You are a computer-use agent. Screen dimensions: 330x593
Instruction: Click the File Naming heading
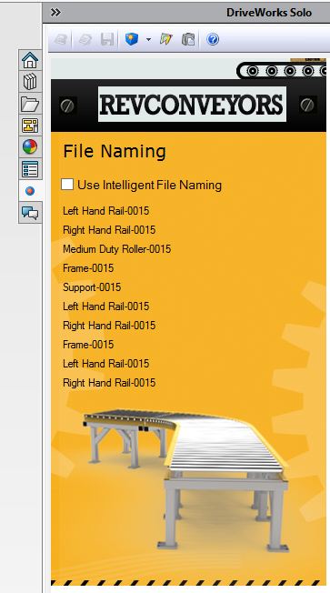115,151
